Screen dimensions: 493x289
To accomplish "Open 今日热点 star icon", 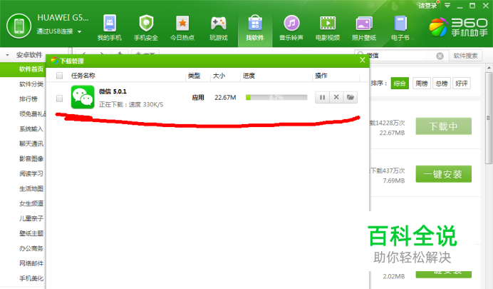I will tap(182, 23).
